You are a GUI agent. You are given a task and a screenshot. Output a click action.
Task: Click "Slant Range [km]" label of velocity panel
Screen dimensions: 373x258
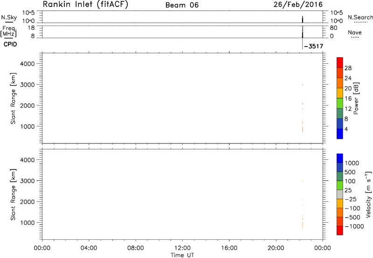tap(13, 195)
